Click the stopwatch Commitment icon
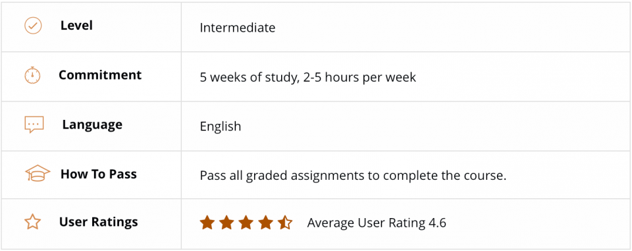The height and width of the screenshot is (251, 632). tap(33, 76)
